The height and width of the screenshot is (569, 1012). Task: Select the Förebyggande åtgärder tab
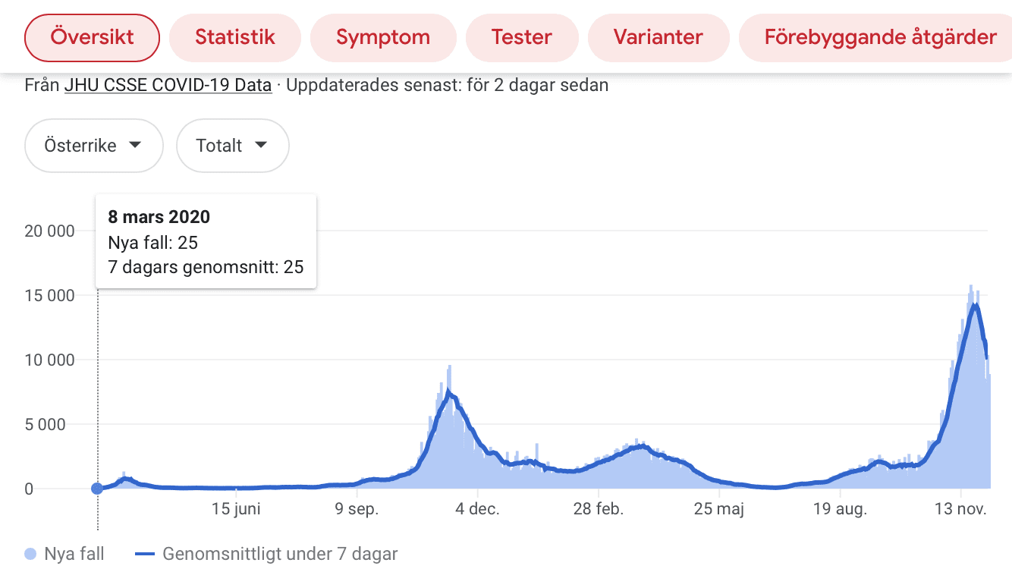(880, 37)
